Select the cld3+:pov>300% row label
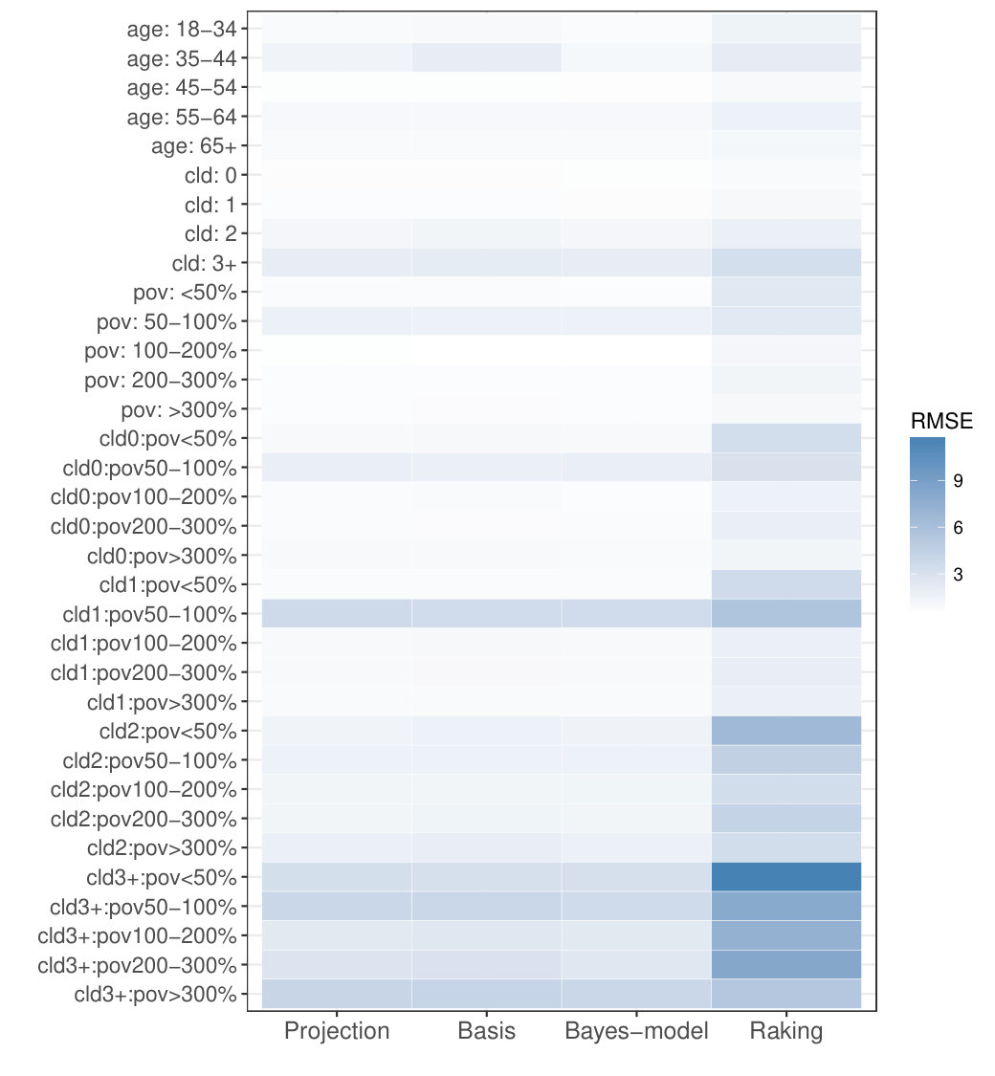The width and height of the screenshot is (995, 1076). point(156,995)
